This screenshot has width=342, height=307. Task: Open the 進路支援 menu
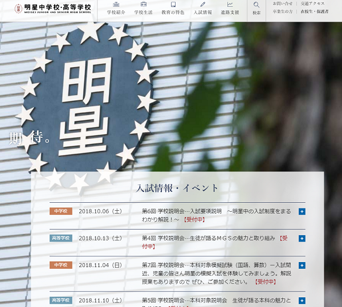pyautogui.click(x=230, y=13)
